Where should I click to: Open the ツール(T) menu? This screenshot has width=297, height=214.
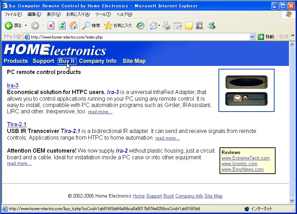click(103, 14)
